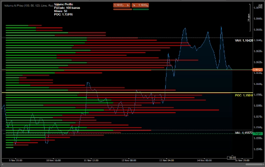The width and height of the screenshot is (265, 167).
Task: Click the horizontal scrollbar thumb at bottom
Action: click(x=254, y=164)
